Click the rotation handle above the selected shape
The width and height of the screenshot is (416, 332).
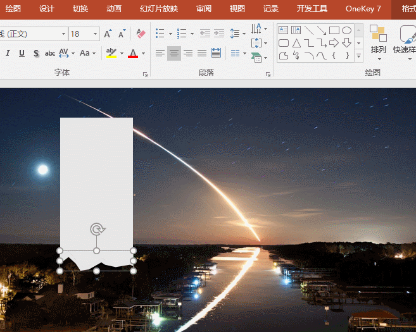pos(97,229)
